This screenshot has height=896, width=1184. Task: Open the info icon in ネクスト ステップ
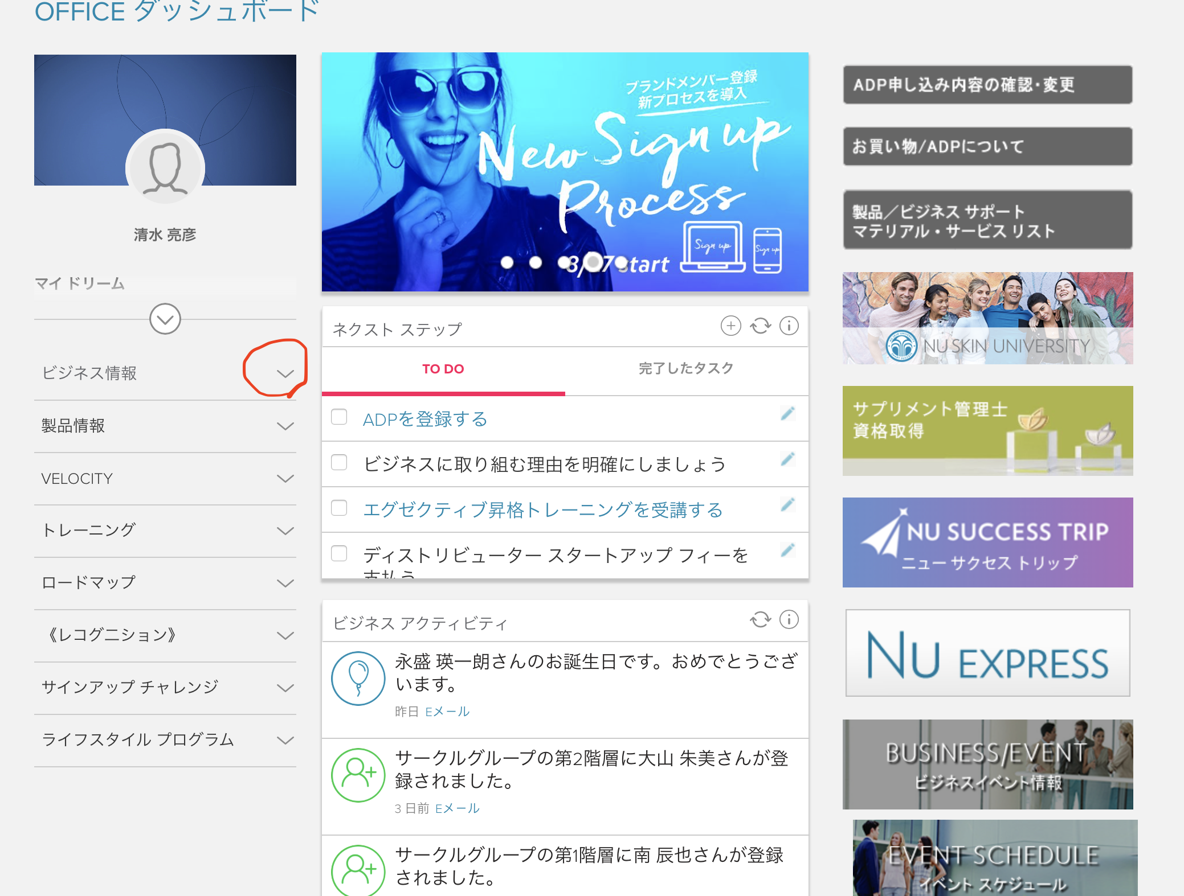(789, 326)
